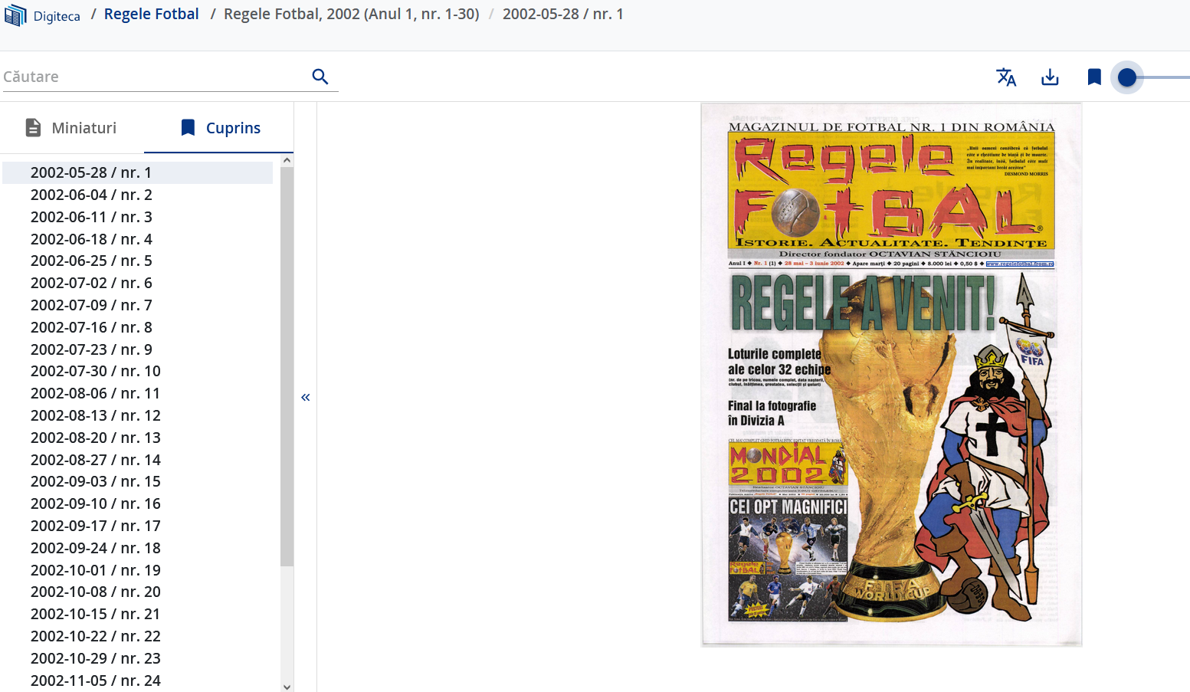1190x692 pixels.
Task: Click the magnifier search icon
Action: 320,77
